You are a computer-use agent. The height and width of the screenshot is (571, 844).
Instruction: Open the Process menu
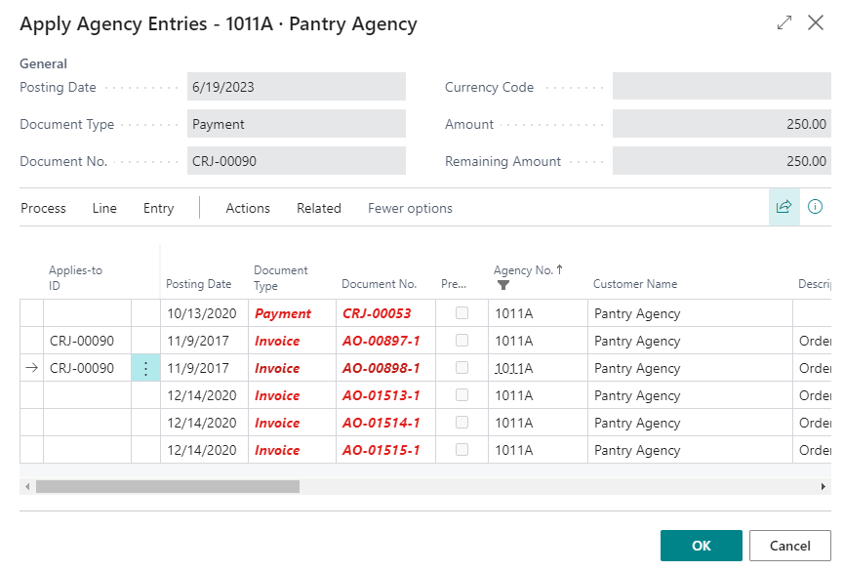click(43, 208)
